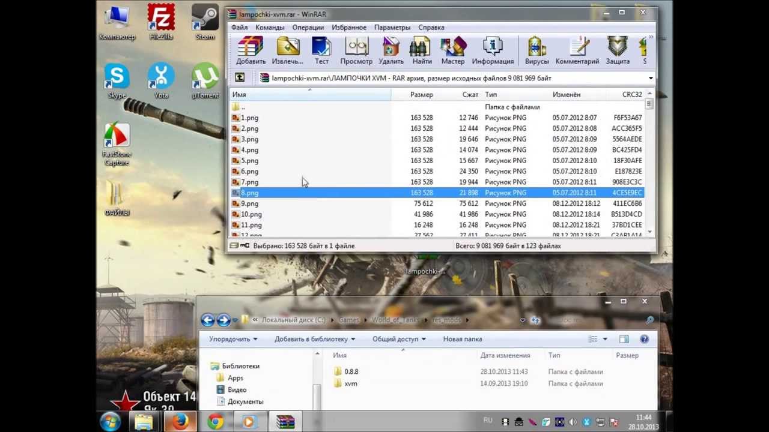Open Chrome from the taskbar
The image size is (769, 432).
[215, 422]
